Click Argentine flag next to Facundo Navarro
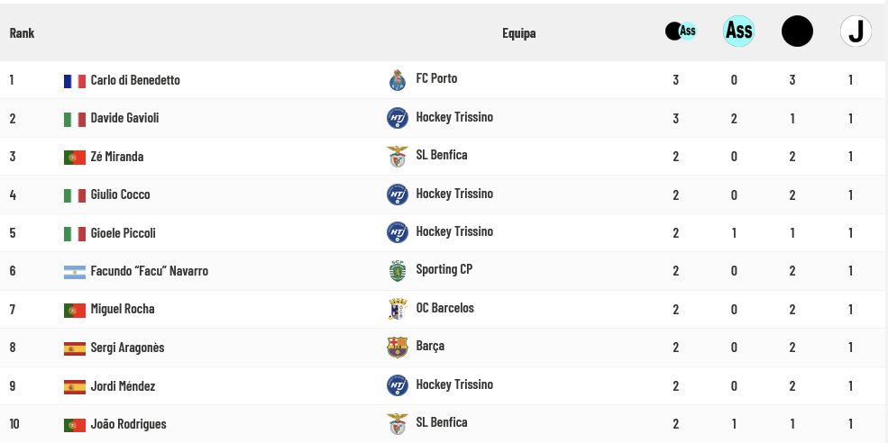Image resolution: width=888 pixels, height=443 pixels. tap(74, 272)
